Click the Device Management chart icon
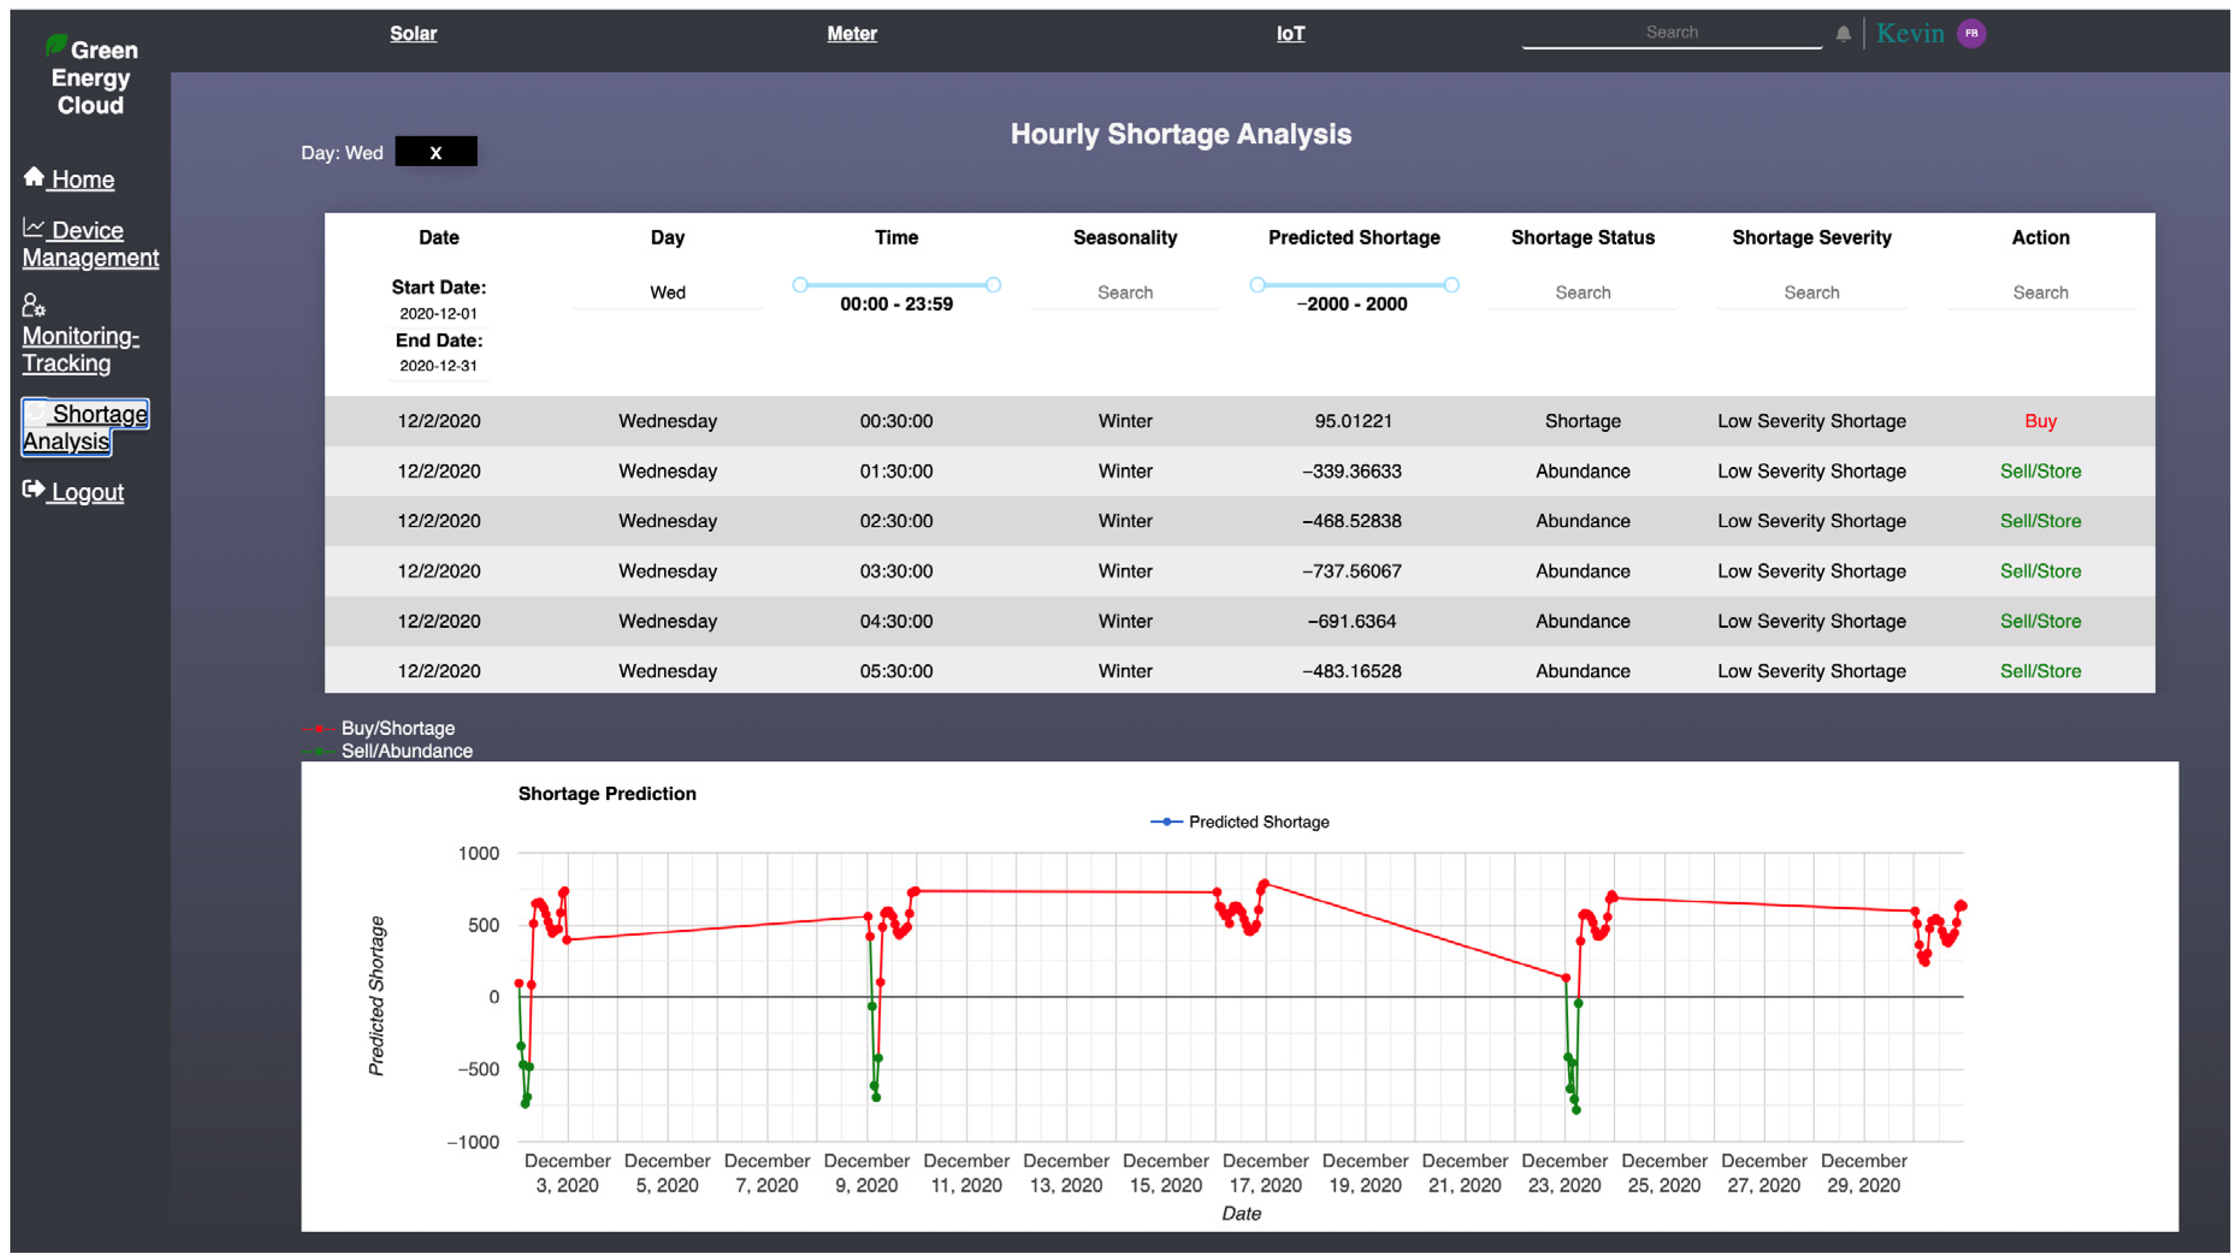This screenshot has height=1260, width=2237. coord(33,226)
